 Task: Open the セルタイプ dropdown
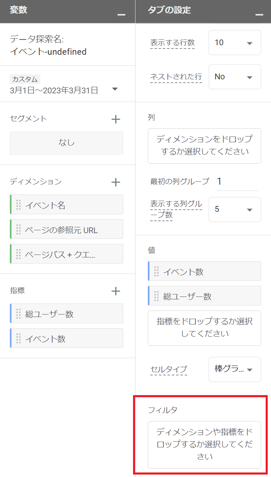coord(234,369)
